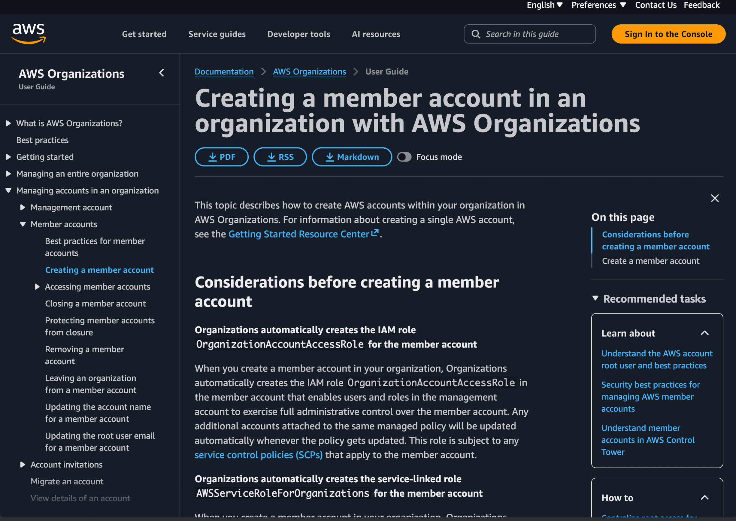Open Updating the root user email page
Image resolution: width=736 pixels, height=521 pixels.
tap(100, 442)
